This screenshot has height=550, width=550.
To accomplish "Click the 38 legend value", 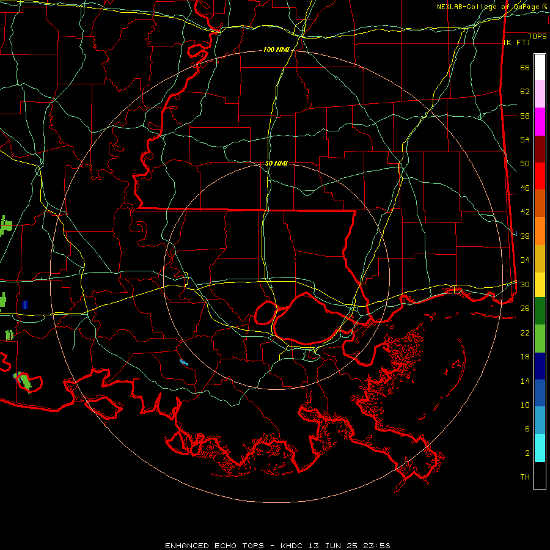I will tap(525, 236).
